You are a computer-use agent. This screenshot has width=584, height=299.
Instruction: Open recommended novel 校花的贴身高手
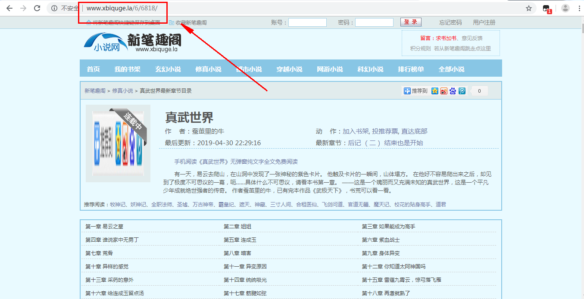[x=412, y=204]
